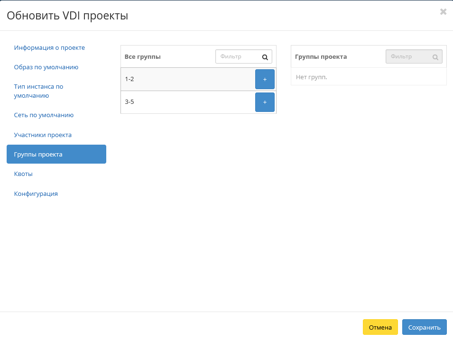Select Тип инстанса по умолчанию tab
This screenshot has height=341, width=453.
[38, 91]
